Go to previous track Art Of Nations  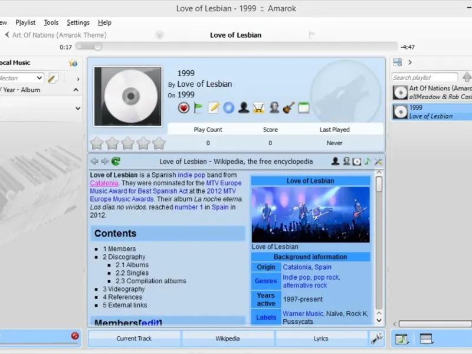[56, 35]
